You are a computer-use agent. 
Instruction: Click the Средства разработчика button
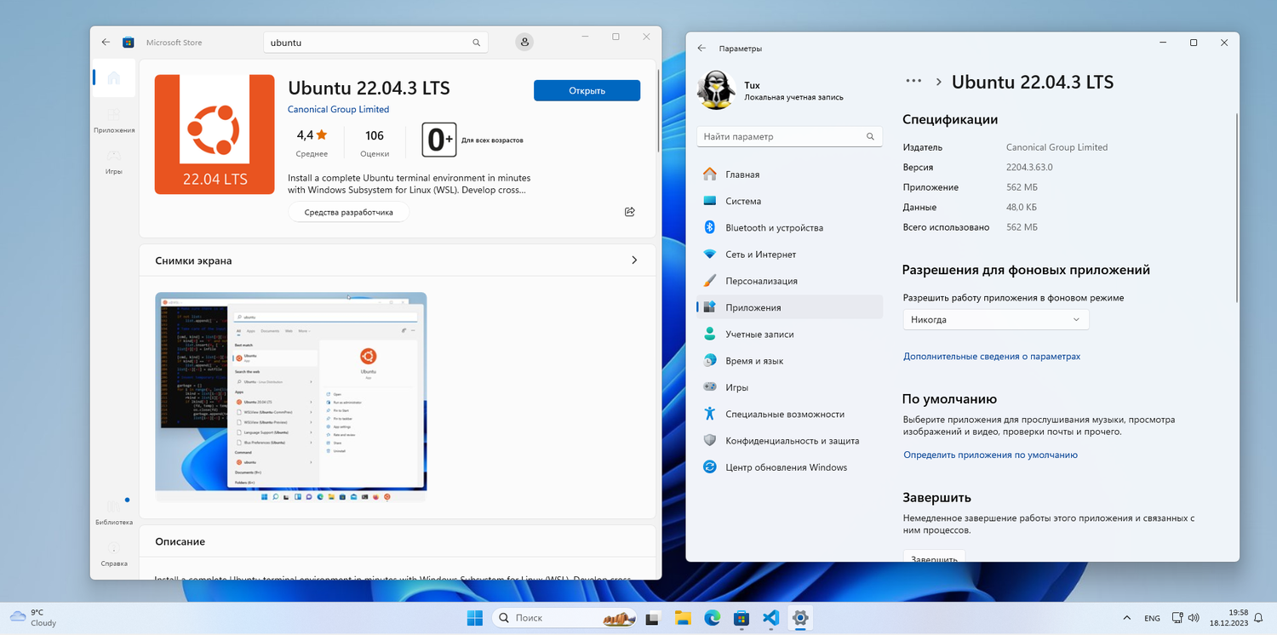coord(348,212)
